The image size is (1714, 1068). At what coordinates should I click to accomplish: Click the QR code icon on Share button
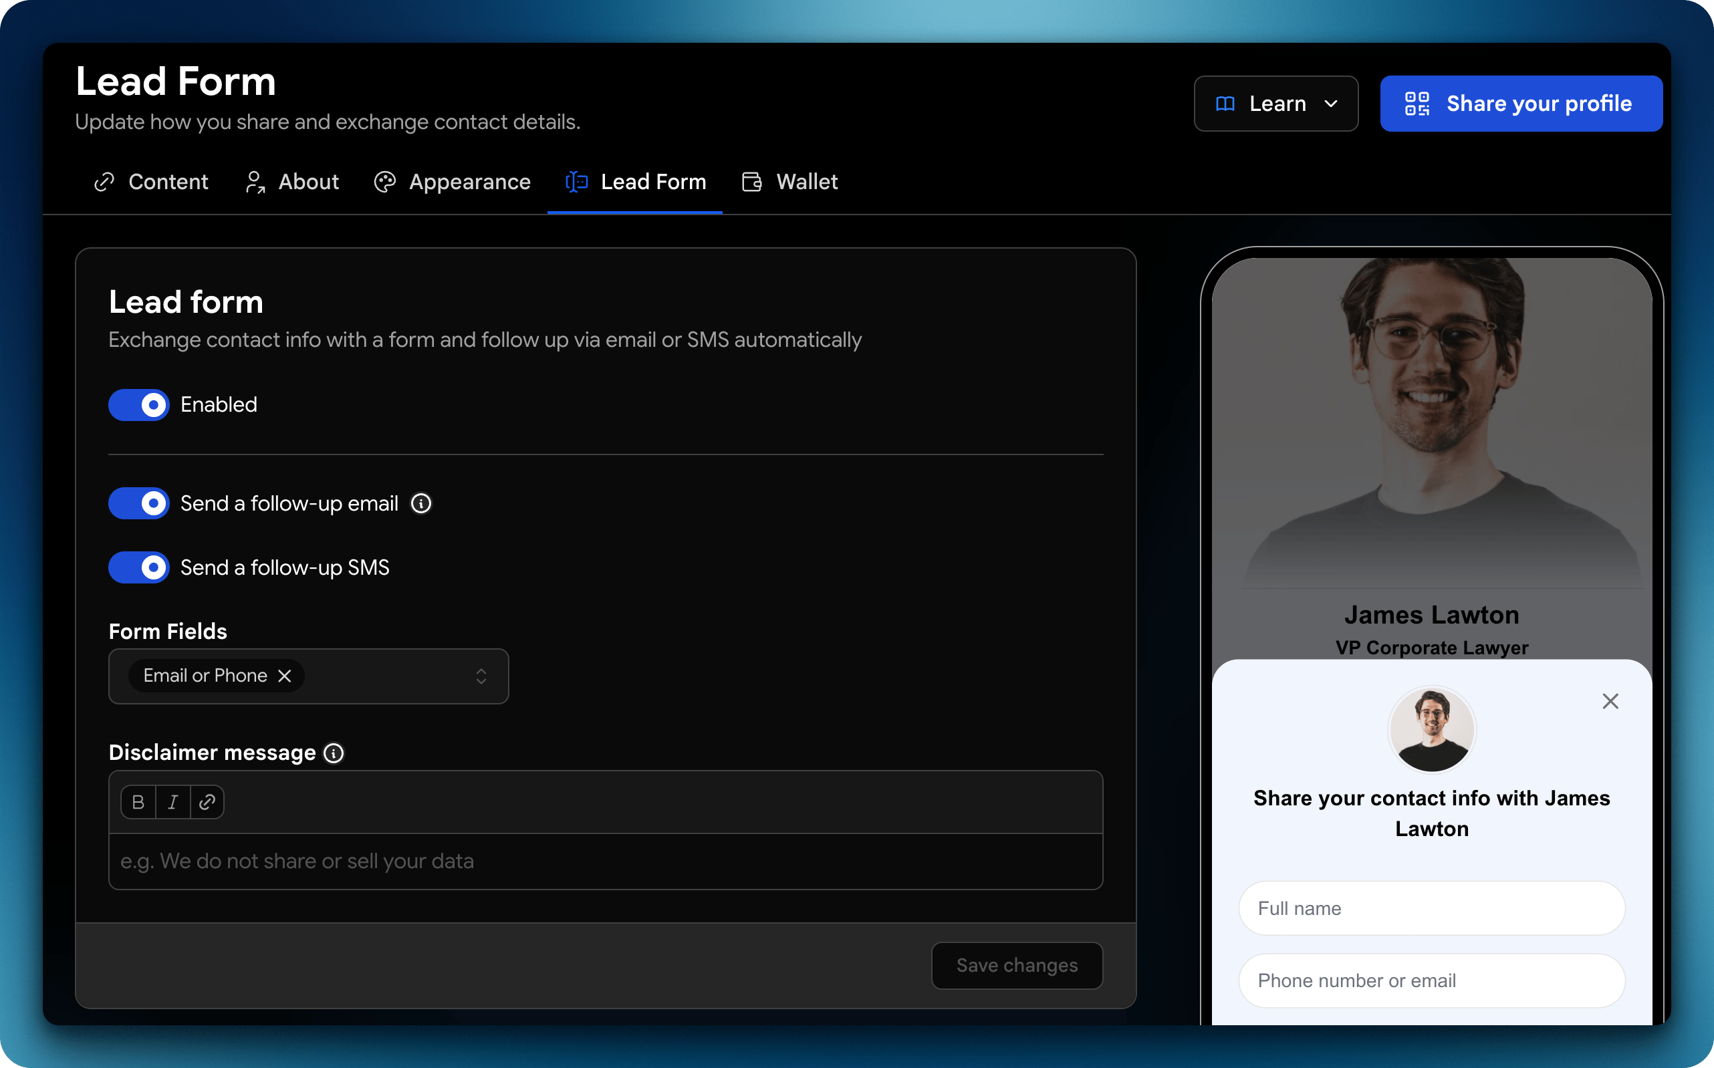point(1417,104)
